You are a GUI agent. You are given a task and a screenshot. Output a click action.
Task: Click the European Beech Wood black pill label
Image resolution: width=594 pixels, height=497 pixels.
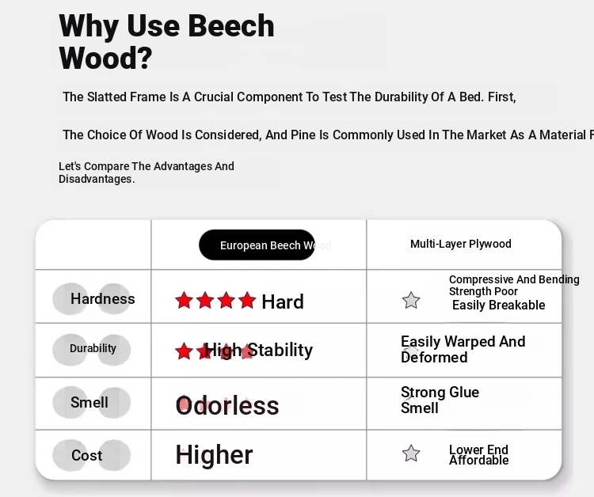pos(257,245)
